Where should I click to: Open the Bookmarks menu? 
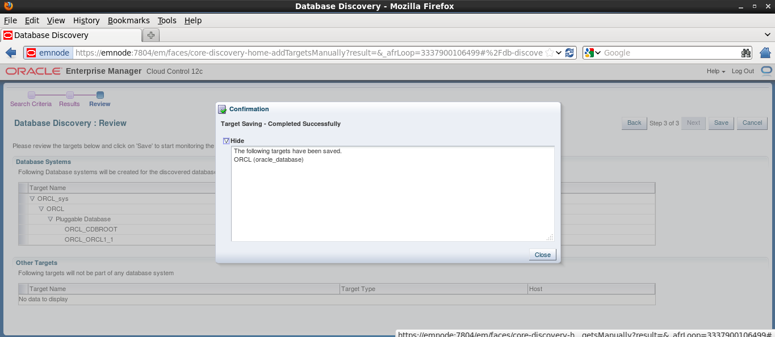pyautogui.click(x=129, y=20)
